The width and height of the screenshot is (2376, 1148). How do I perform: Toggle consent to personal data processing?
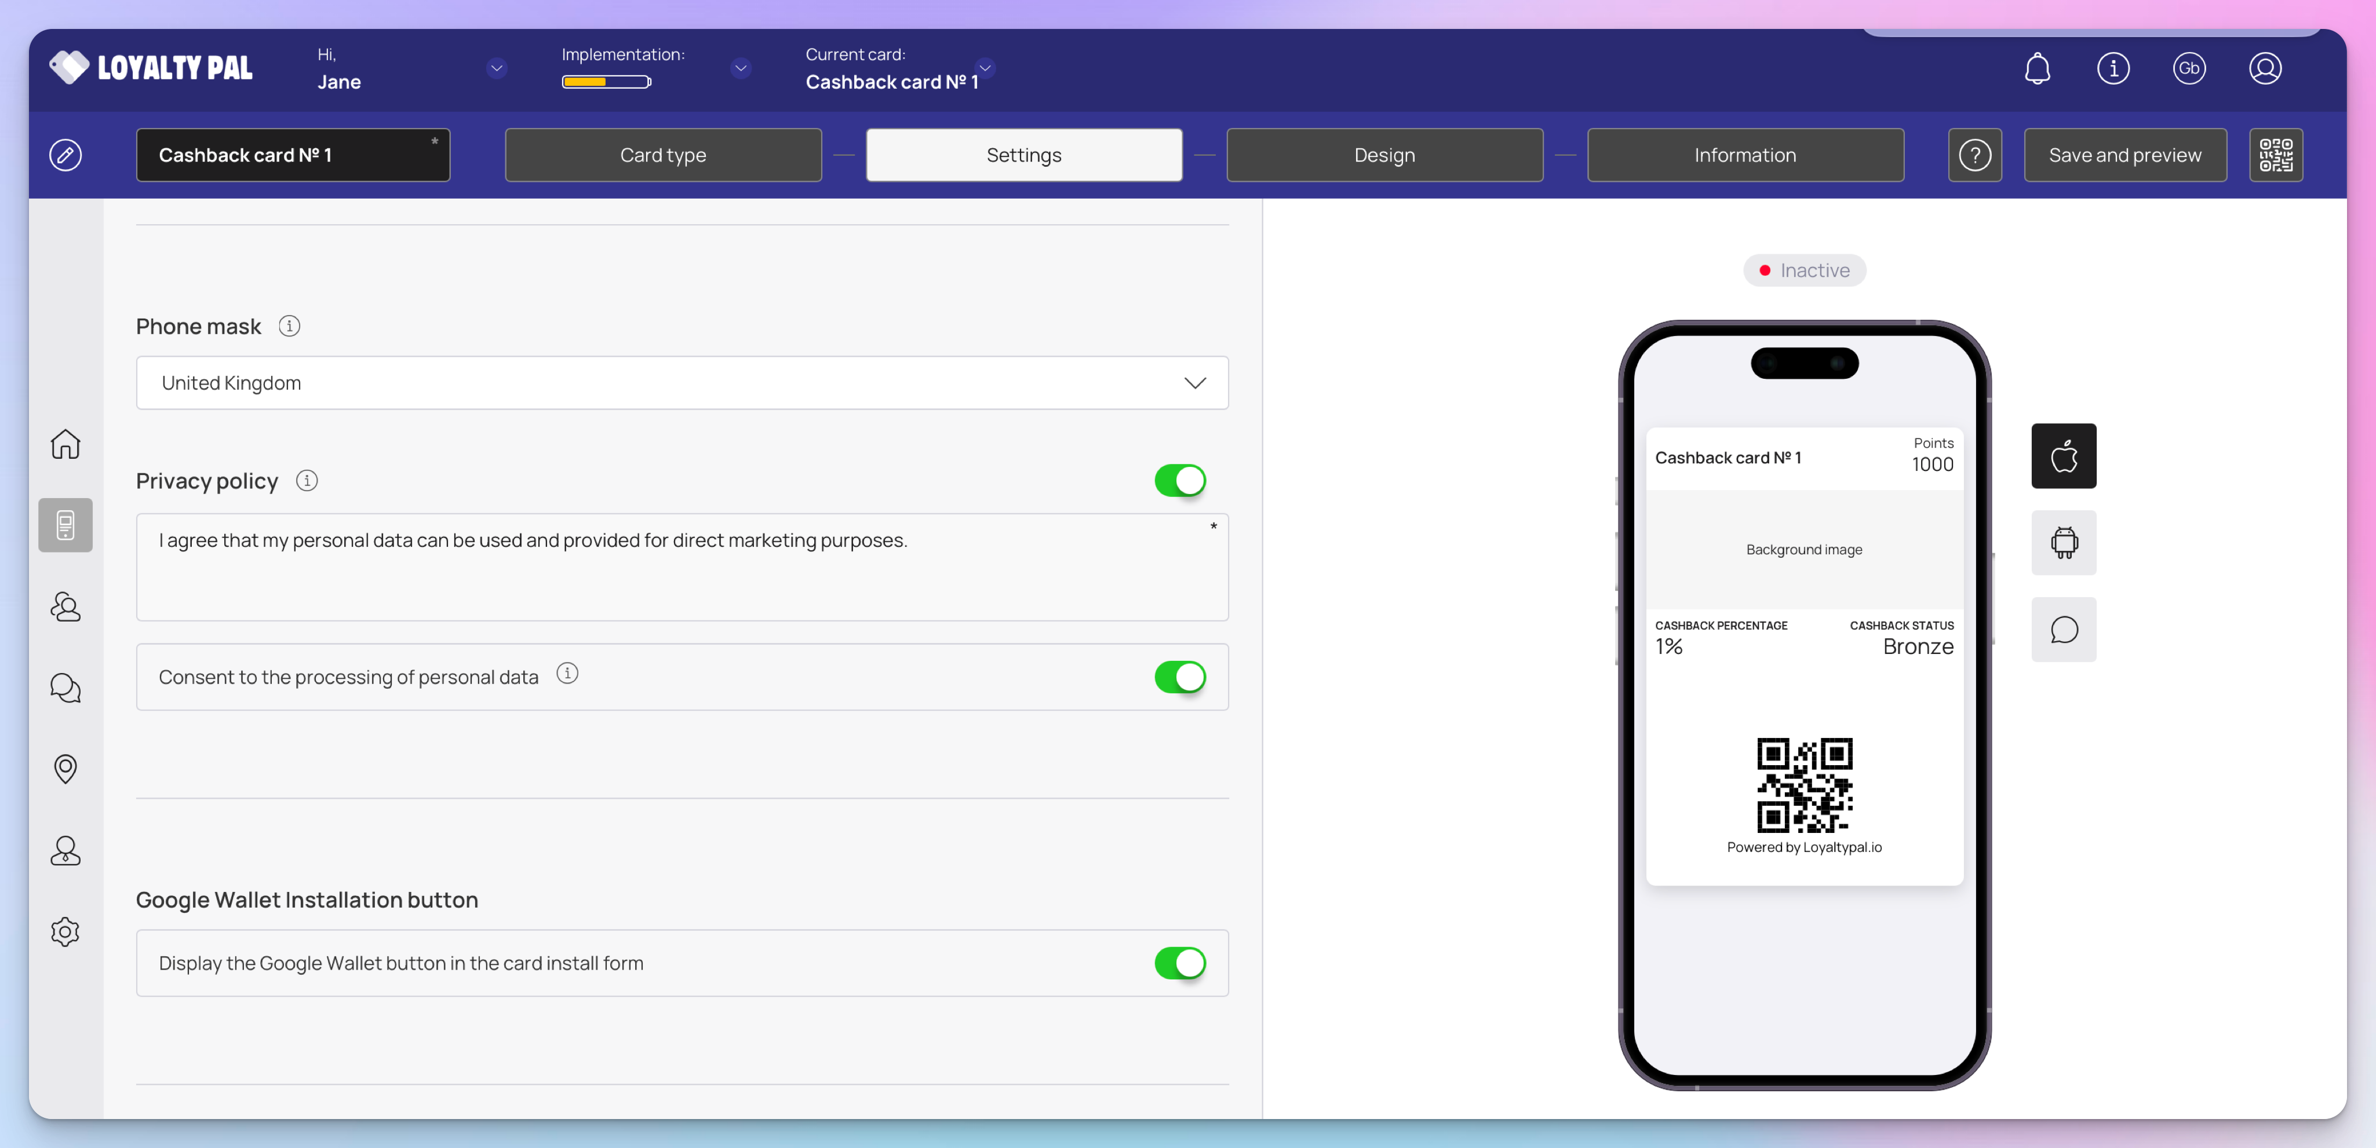[x=1179, y=677]
